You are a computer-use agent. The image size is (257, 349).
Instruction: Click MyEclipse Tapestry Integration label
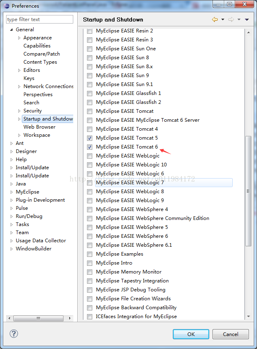[132, 281]
